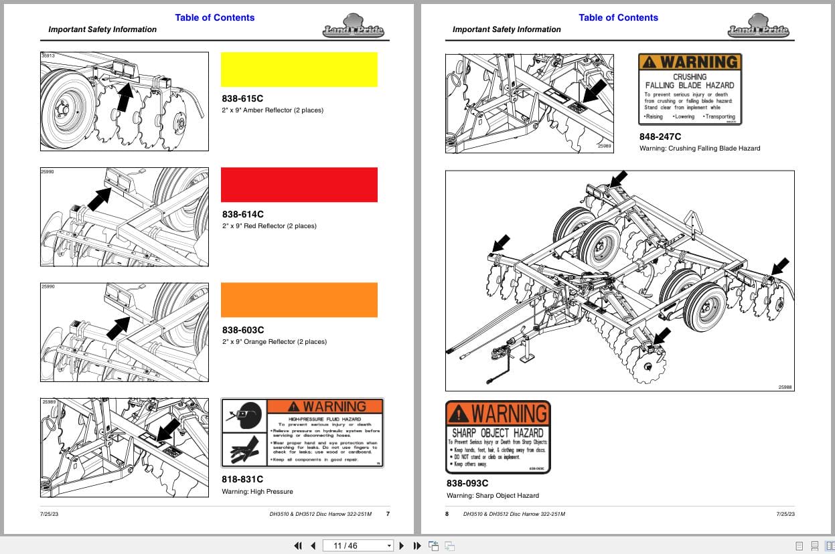
Task: Open Table of Contents from the right page link
Action: [x=618, y=17]
